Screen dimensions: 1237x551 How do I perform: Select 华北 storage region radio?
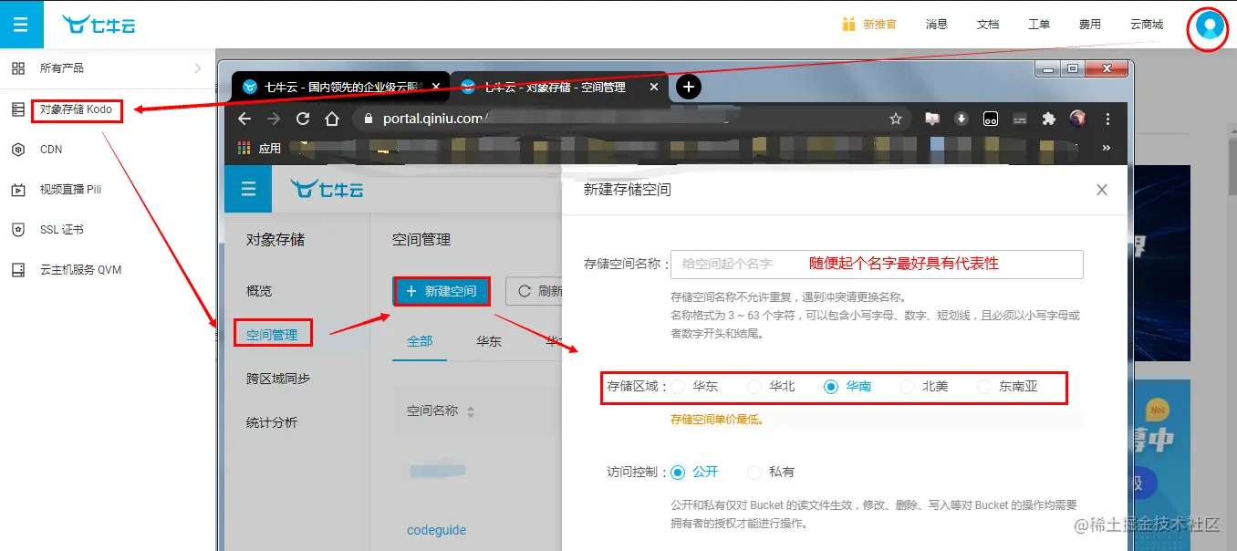pos(754,387)
